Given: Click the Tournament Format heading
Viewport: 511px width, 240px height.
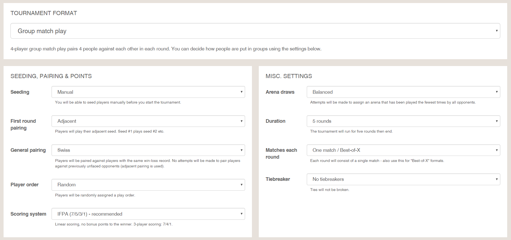Looking at the screenshot, I should point(44,13).
